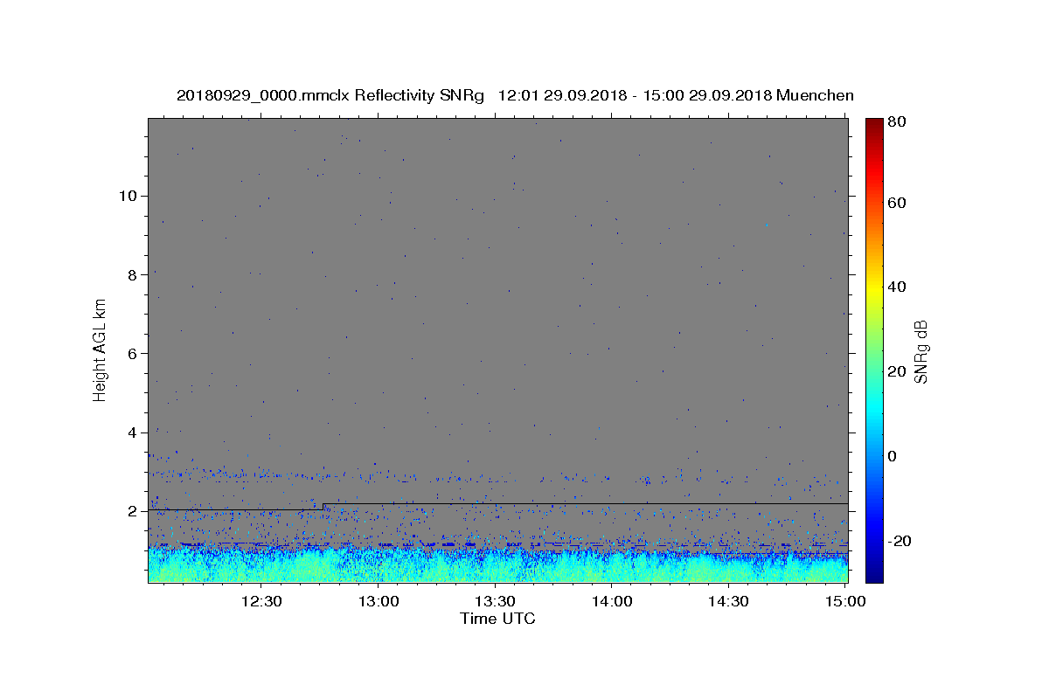This screenshot has width=1049, height=699.
Task: Click the 15:00 time axis tick label
Action: coord(846,601)
